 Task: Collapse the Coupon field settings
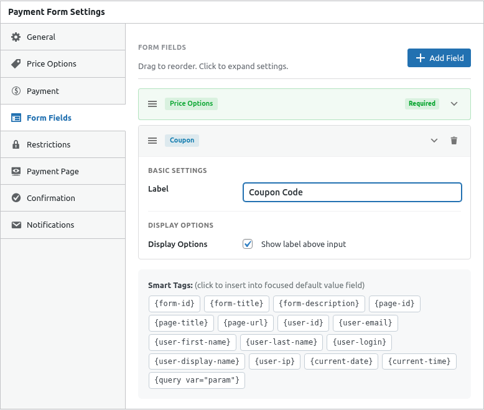point(434,141)
